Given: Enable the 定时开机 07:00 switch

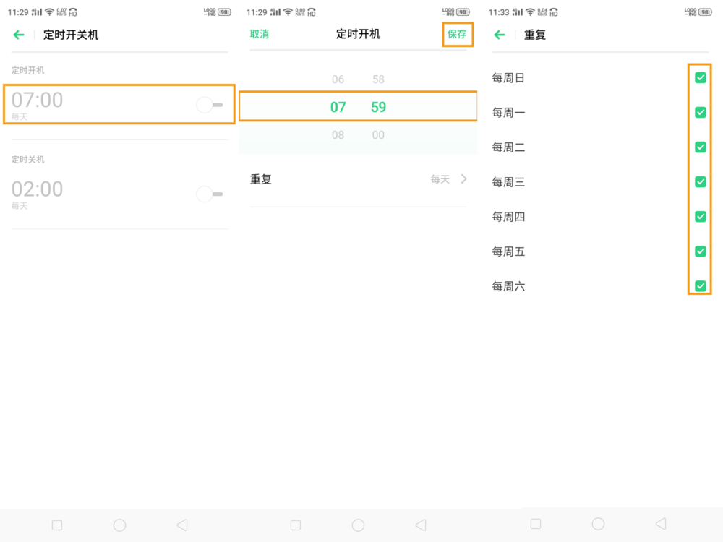Looking at the screenshot, I should [x=209, y=106].
